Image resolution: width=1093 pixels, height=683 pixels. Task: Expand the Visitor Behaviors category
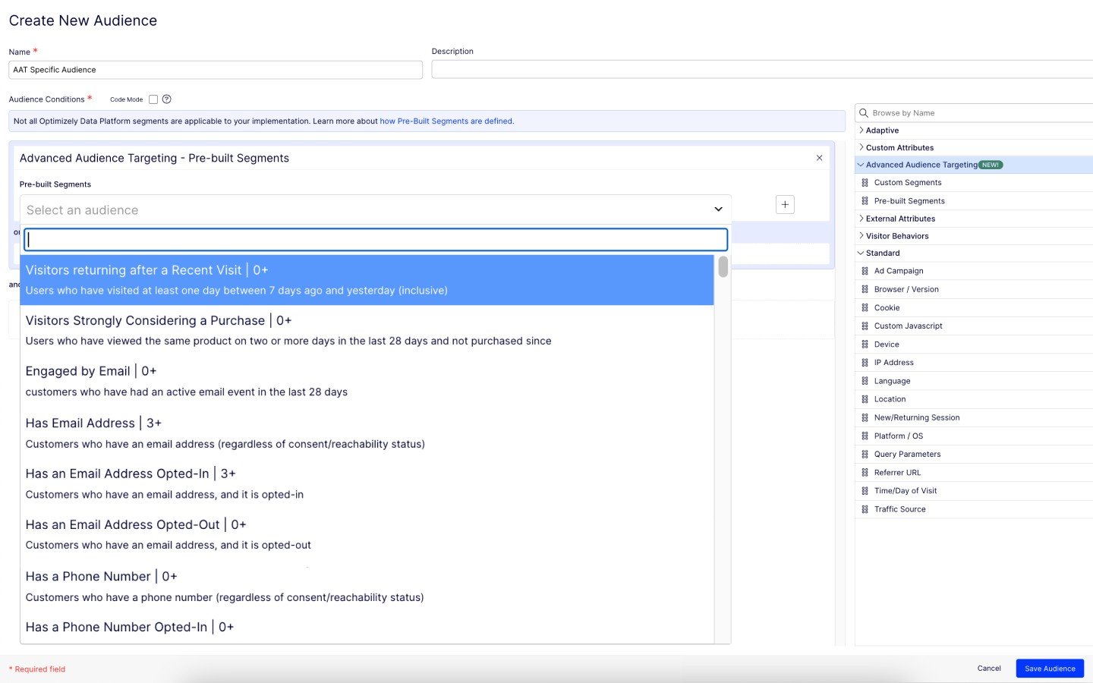tap(861, 236)
